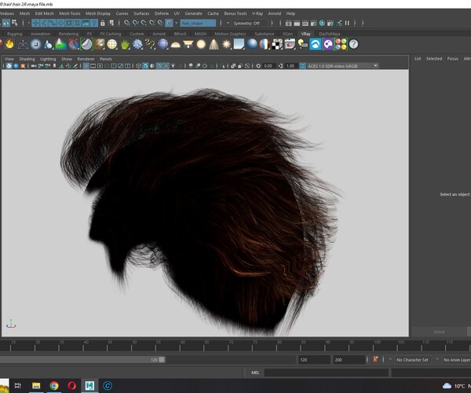Click the Focus menu in Attribute Editor
The image size is (471, 393).
tap(453, 59)
